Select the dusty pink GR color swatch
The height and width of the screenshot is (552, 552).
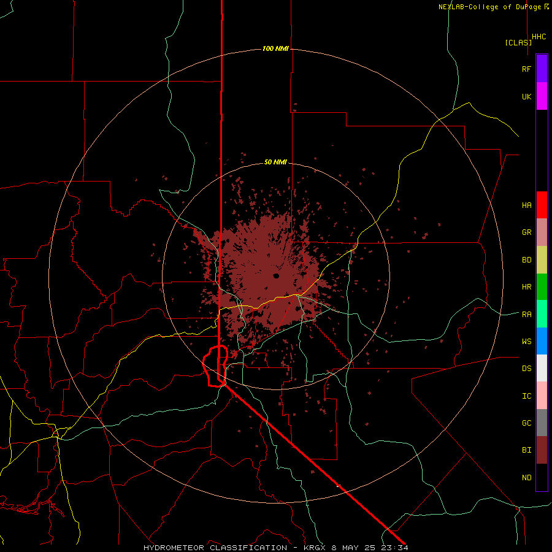[542, 232]
